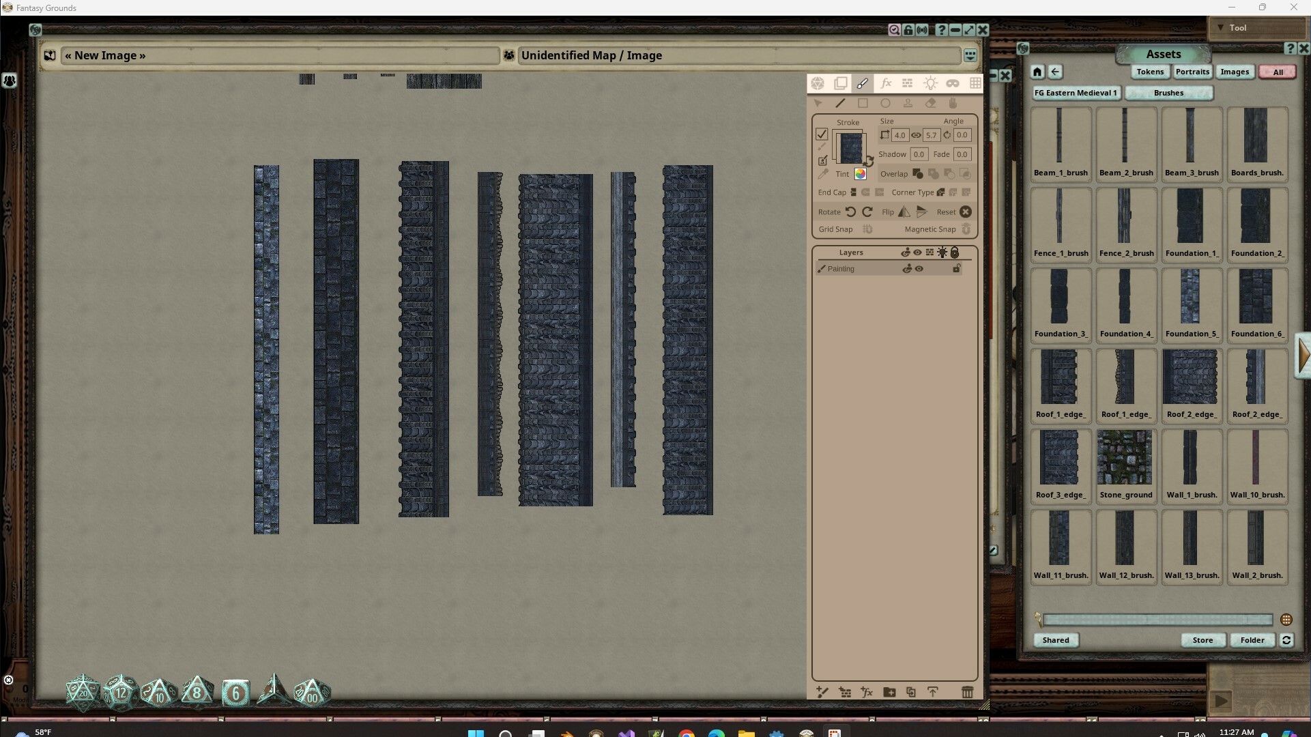Expand the Tool window header chevron
Viewport: 1311px width, 737px height.
click(1219, 27)
